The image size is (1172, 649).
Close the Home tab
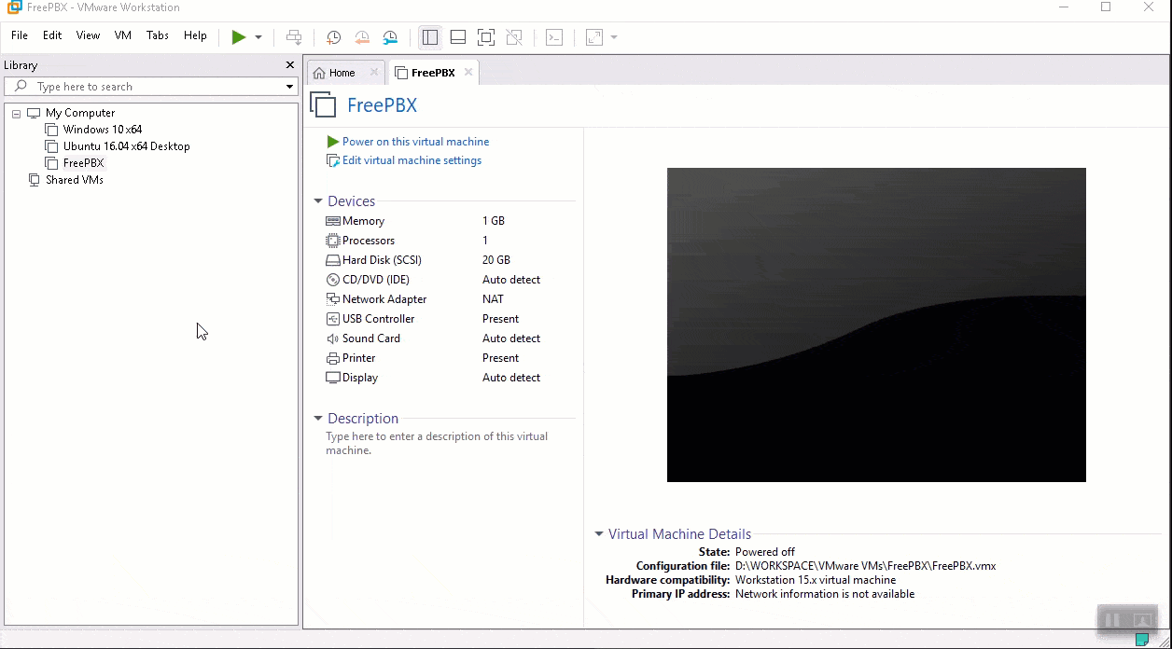click(x=374, y=72)
